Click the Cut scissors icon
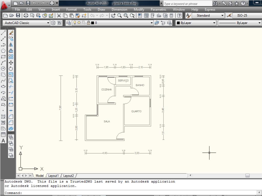262x196 pixels. [x=59, y=16]
